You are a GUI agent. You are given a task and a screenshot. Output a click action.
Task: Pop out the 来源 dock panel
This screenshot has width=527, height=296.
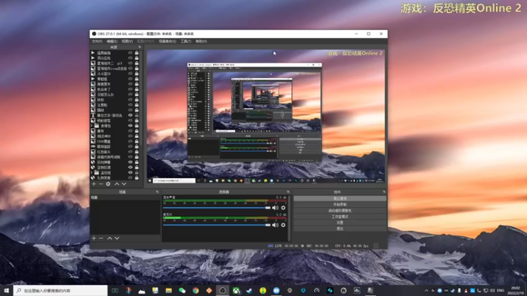[x=140, y=47]
